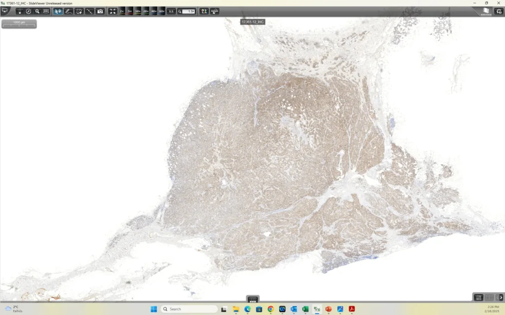Click the grid layout icon at bottom right
This screenshot has width=505, height=315.
tap(478, 298)
